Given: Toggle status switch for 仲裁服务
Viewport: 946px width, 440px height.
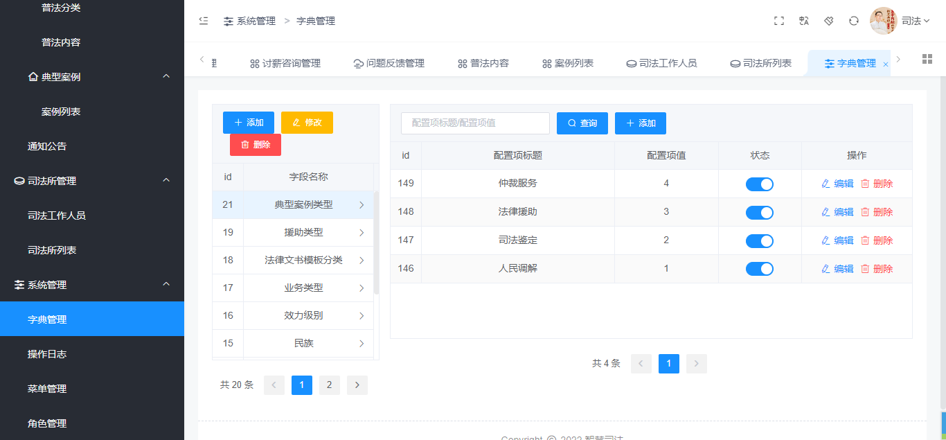Looking at the screenshot, I should click(x=760, y=184).
